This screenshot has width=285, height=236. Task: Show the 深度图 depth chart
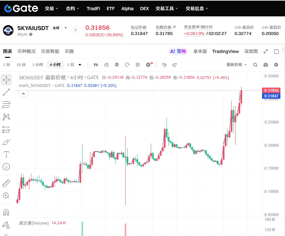coord(251,51)
